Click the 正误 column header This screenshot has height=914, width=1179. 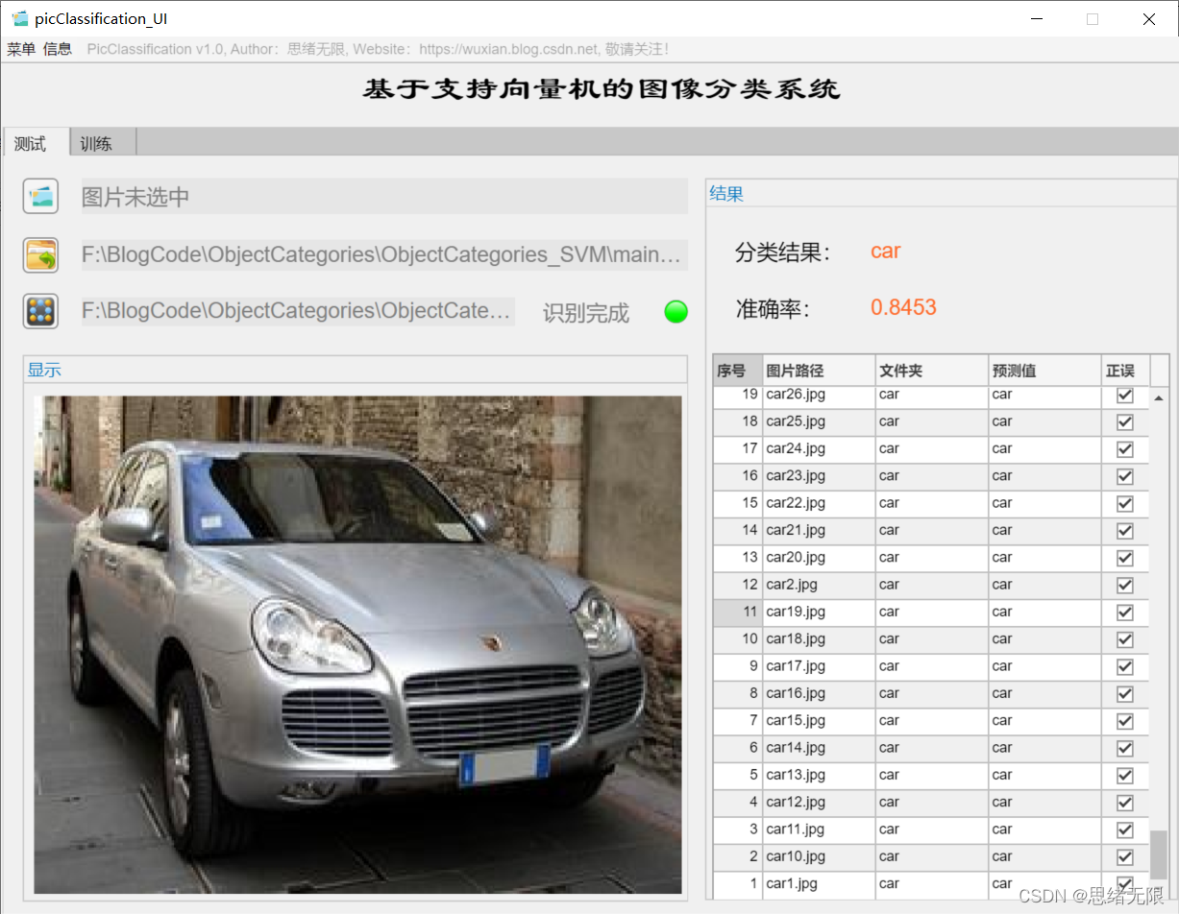(1125, 371)
